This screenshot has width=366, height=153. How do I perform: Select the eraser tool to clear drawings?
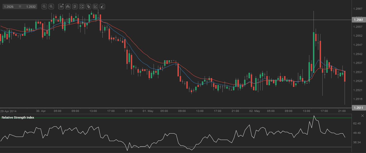[102, 6]
